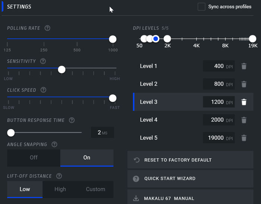Select the Level 2 DPI row

pyautogui.click(x=168, y=84)
